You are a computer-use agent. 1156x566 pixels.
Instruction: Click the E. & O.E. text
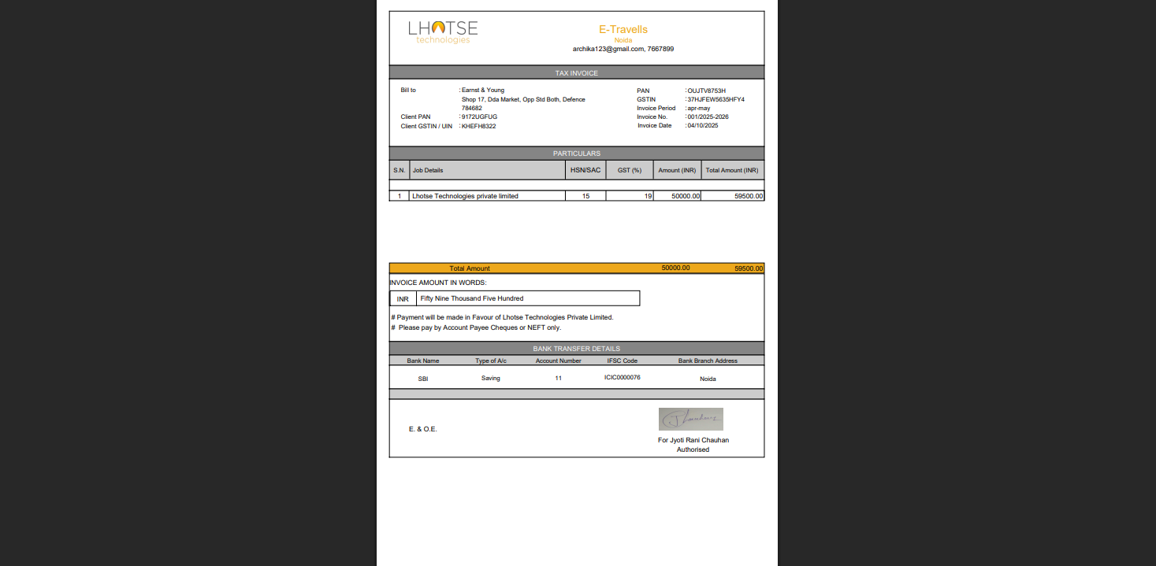coord(422,429)
